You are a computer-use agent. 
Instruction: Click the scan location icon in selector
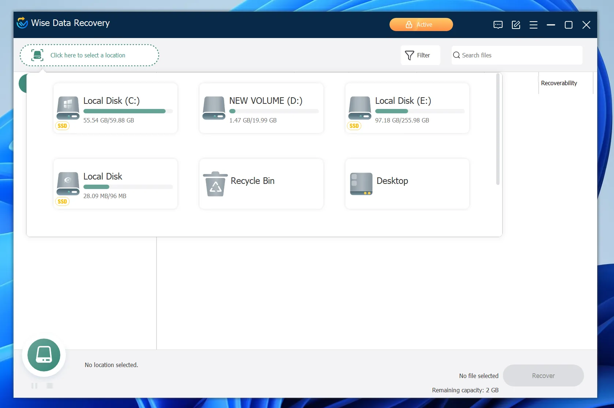[37, 55]
